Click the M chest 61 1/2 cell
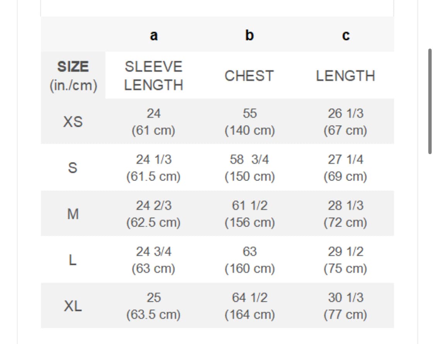435x344 pixels. [250, 214]
